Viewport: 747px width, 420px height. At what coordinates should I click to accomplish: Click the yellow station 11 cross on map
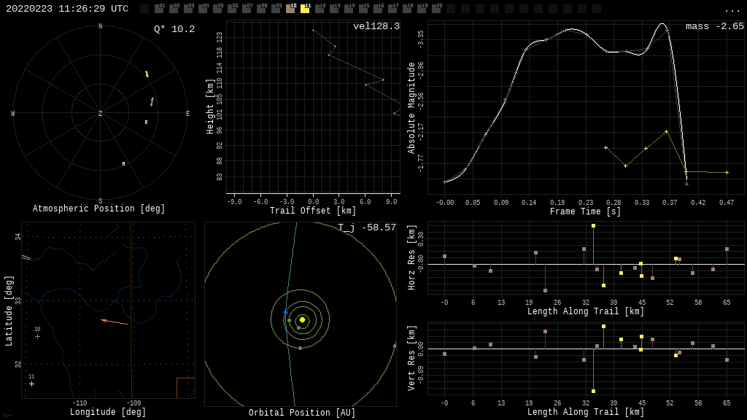pos(31,384)
